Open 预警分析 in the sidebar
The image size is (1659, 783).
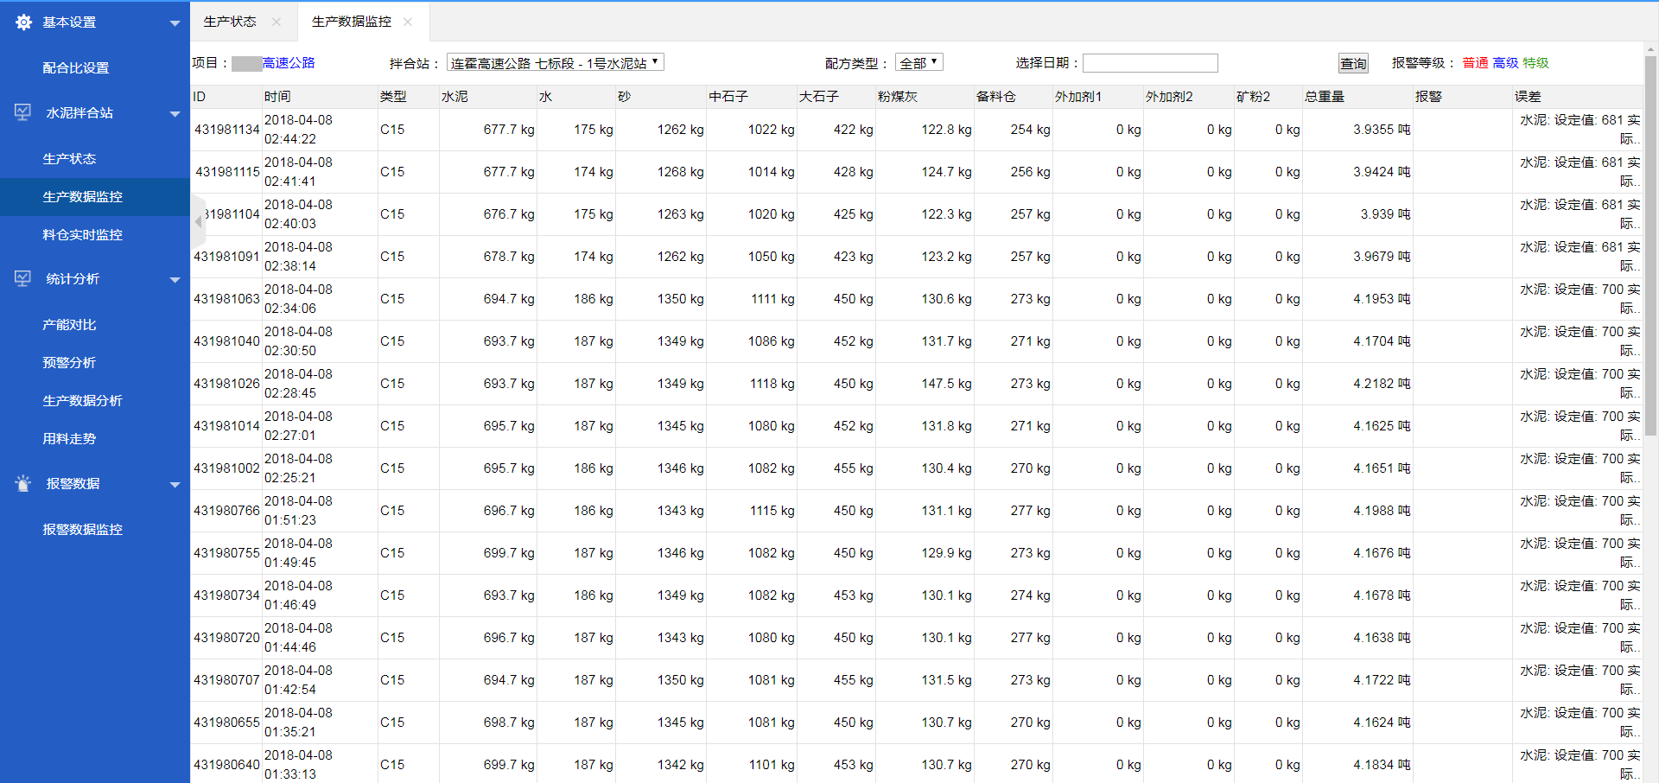pyautogui.click(x=69, y=362)
